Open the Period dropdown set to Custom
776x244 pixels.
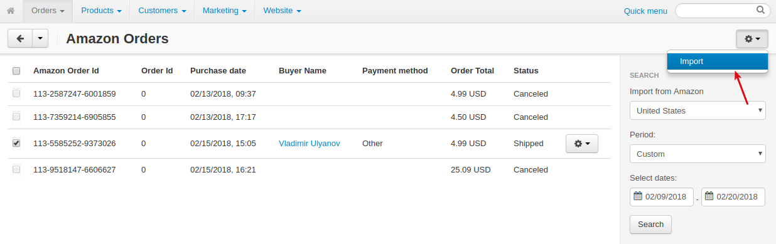698,154
